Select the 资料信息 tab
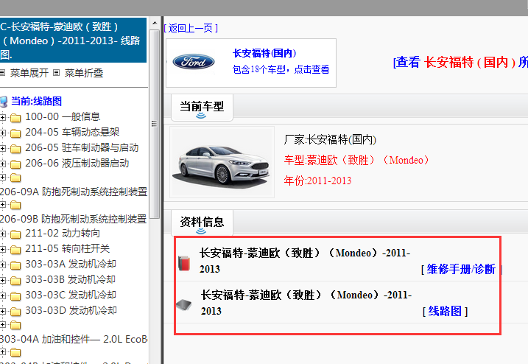 click(202, 223)
